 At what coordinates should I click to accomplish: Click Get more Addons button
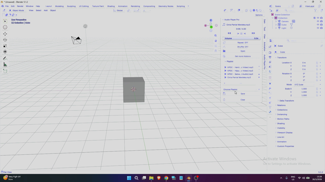(243, 56)
